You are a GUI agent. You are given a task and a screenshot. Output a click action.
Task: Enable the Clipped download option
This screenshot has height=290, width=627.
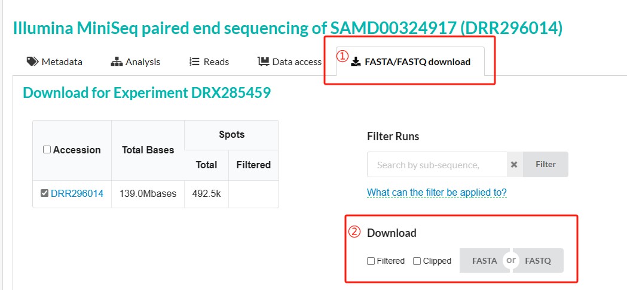point(417,261)
